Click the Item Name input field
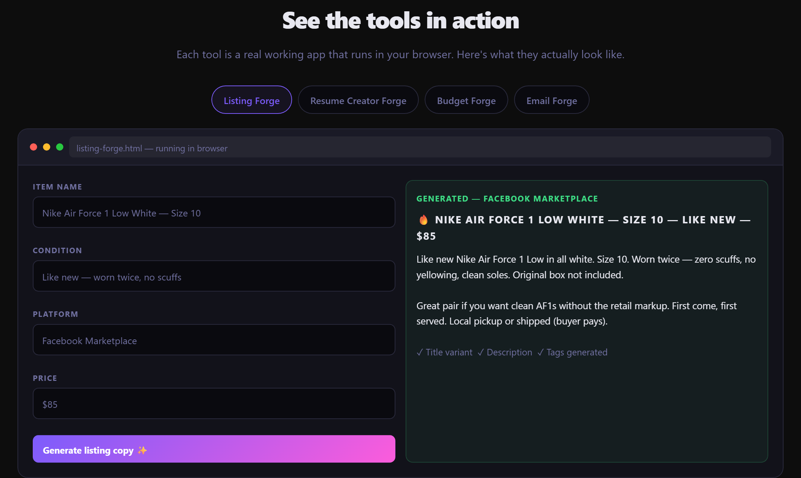Image resolution: width=801 pixels, height=478 pixels. 214,212
